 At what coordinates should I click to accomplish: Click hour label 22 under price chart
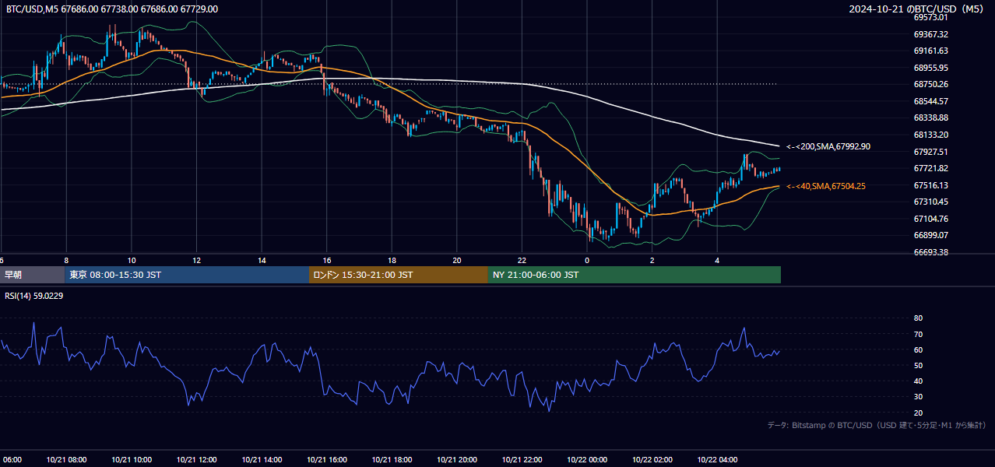pyautogui.click(x=522, y=260)
